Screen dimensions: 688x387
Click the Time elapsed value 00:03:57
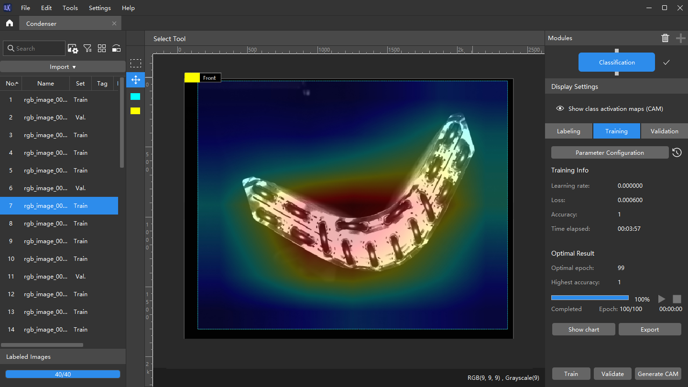tap(630, 229)
